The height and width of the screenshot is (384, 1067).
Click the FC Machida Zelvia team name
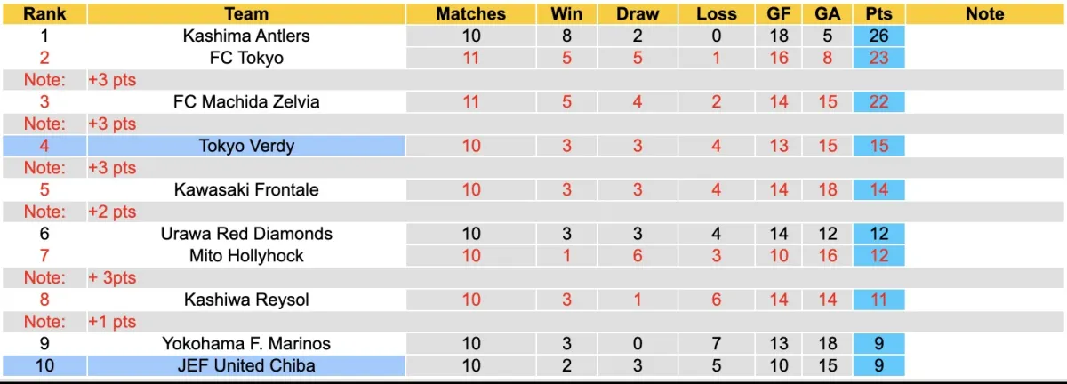(x=246, y=102)
